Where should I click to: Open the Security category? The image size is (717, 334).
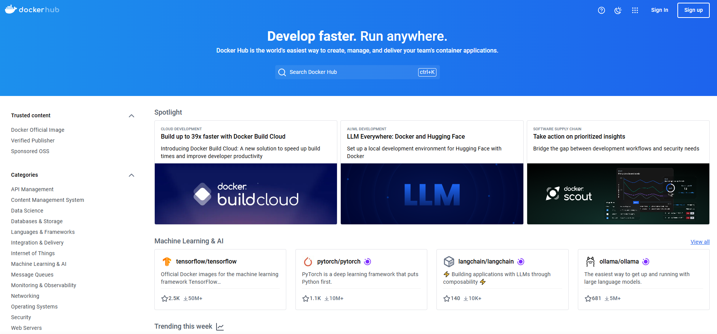click(x=21, y=317)
